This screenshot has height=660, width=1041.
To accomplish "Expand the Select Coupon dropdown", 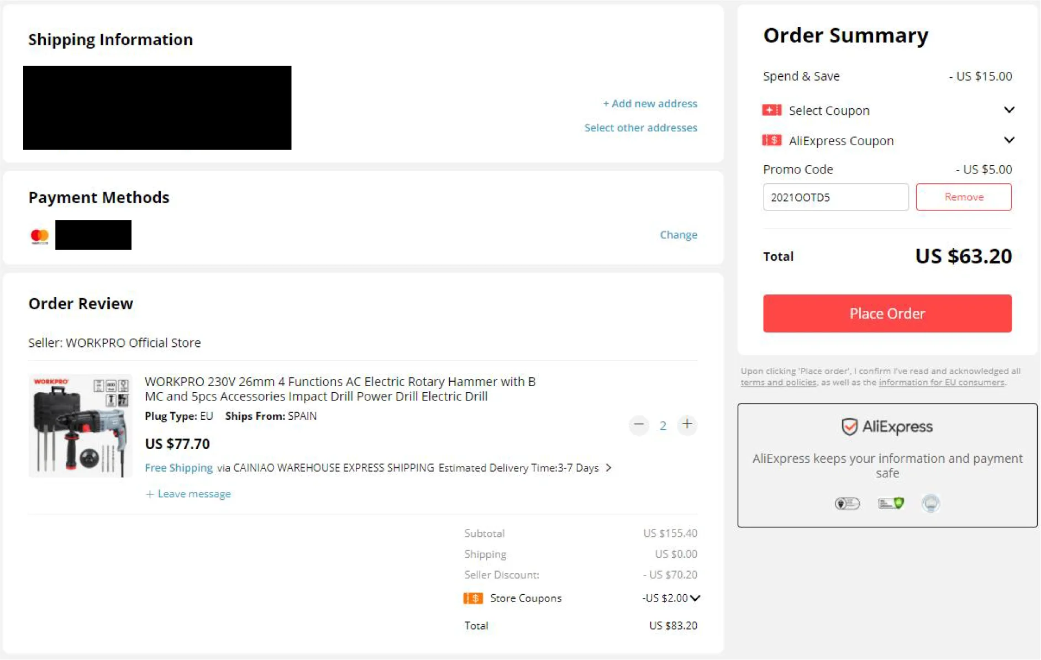I will [x=1008, y=110].
